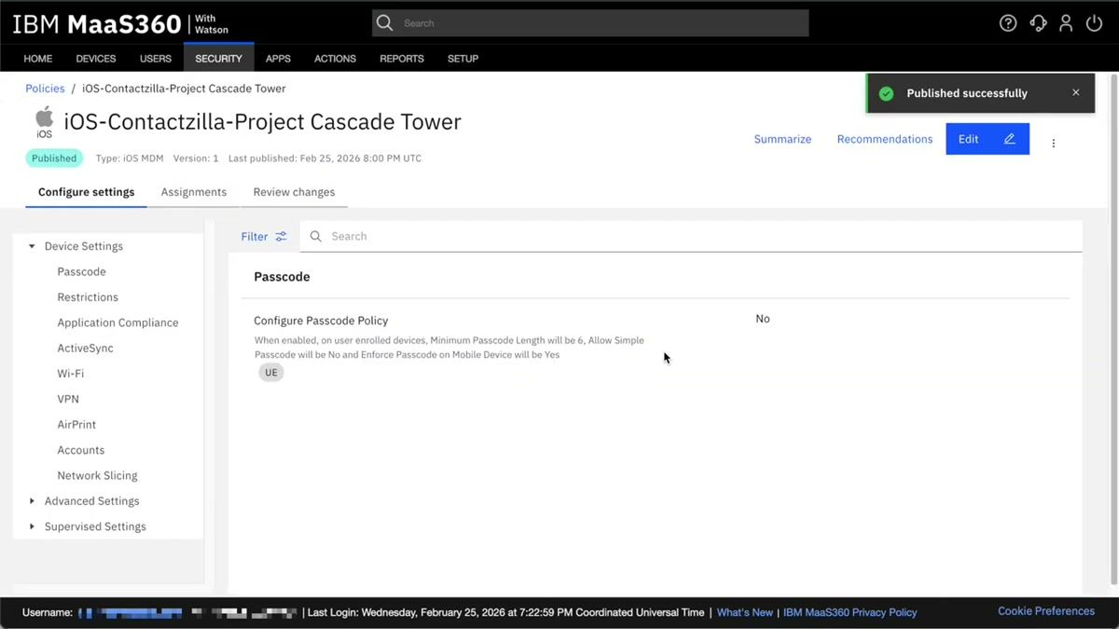Viewport: 1119px width, 629px height.
Task: Expand the Supervised Settings section
Action: pyautogui.click(x=31, y=526)
